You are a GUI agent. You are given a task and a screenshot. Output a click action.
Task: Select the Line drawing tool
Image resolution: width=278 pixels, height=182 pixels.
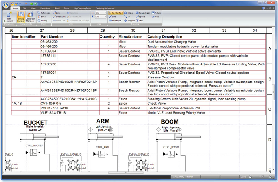click(x=112, y=17)
